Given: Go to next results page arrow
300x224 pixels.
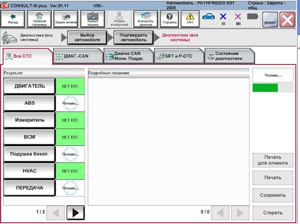Looking at the screenshot, I should pos(76,213).
